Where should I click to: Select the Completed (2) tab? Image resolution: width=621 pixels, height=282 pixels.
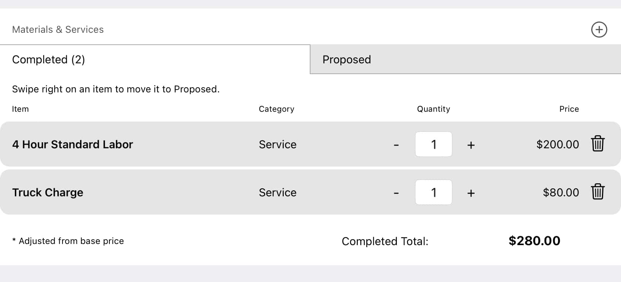[155, 60]
